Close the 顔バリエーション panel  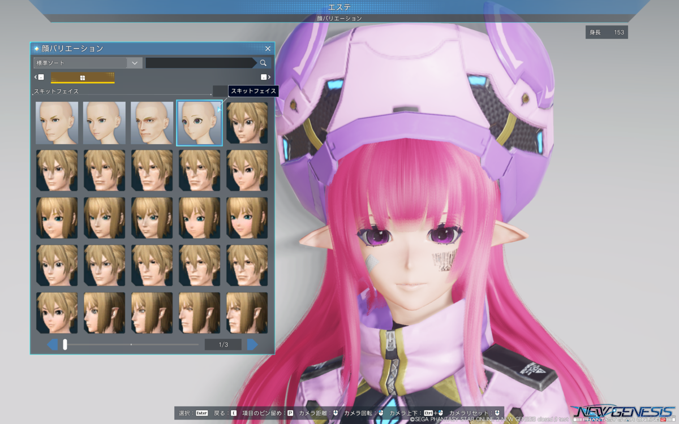268,49
